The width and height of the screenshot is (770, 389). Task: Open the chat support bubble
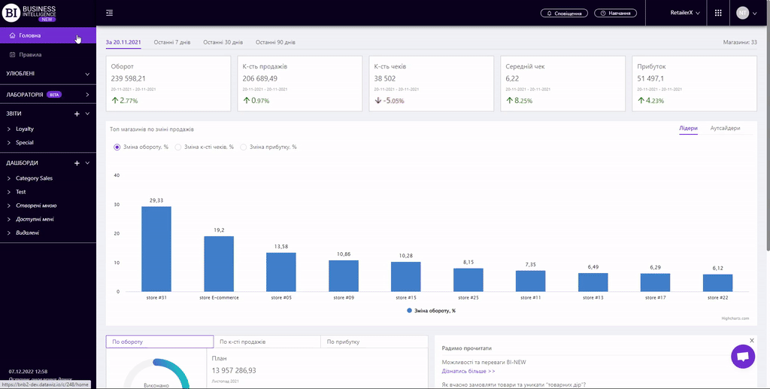[x=742, y=357]
